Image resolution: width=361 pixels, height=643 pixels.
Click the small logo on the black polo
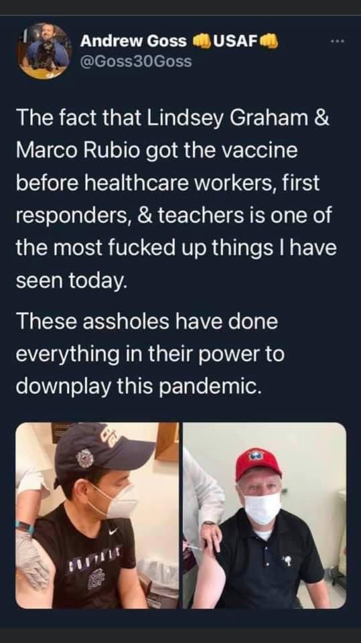click(289, 561)
